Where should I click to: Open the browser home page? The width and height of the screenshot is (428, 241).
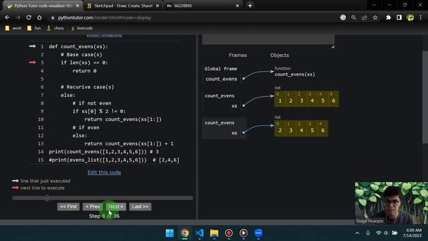coord(39,17)
